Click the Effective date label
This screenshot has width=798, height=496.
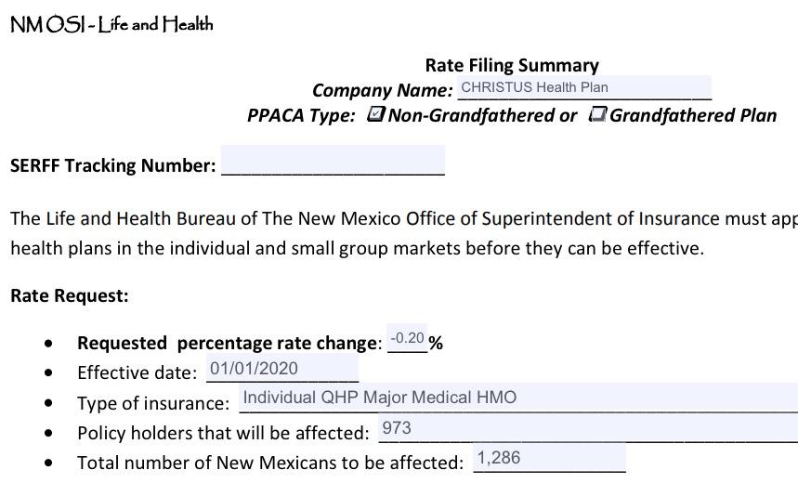(137, 372)
